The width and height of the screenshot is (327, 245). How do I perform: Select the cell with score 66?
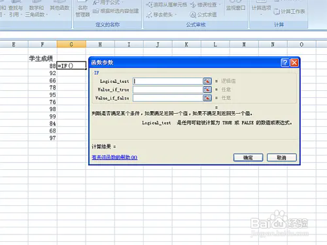coord(43,80)
